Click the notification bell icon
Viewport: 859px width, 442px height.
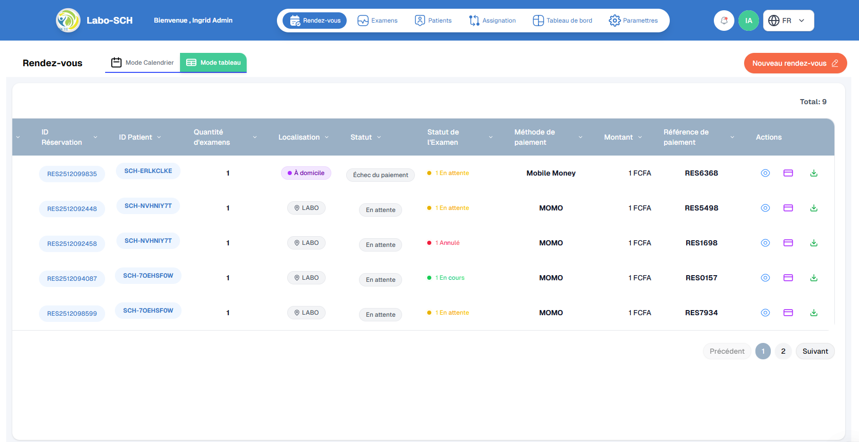click(x=724, y=21)
